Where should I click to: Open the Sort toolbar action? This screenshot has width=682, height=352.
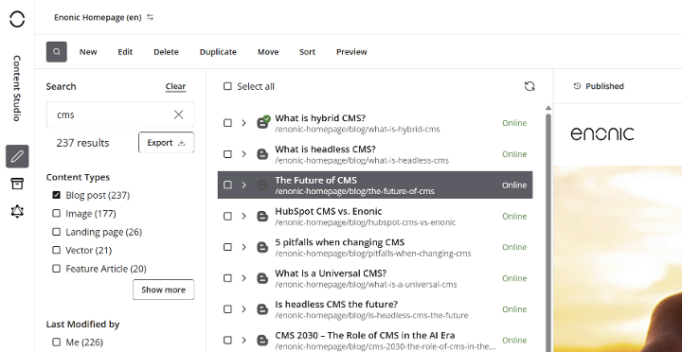tap(307, 52)
